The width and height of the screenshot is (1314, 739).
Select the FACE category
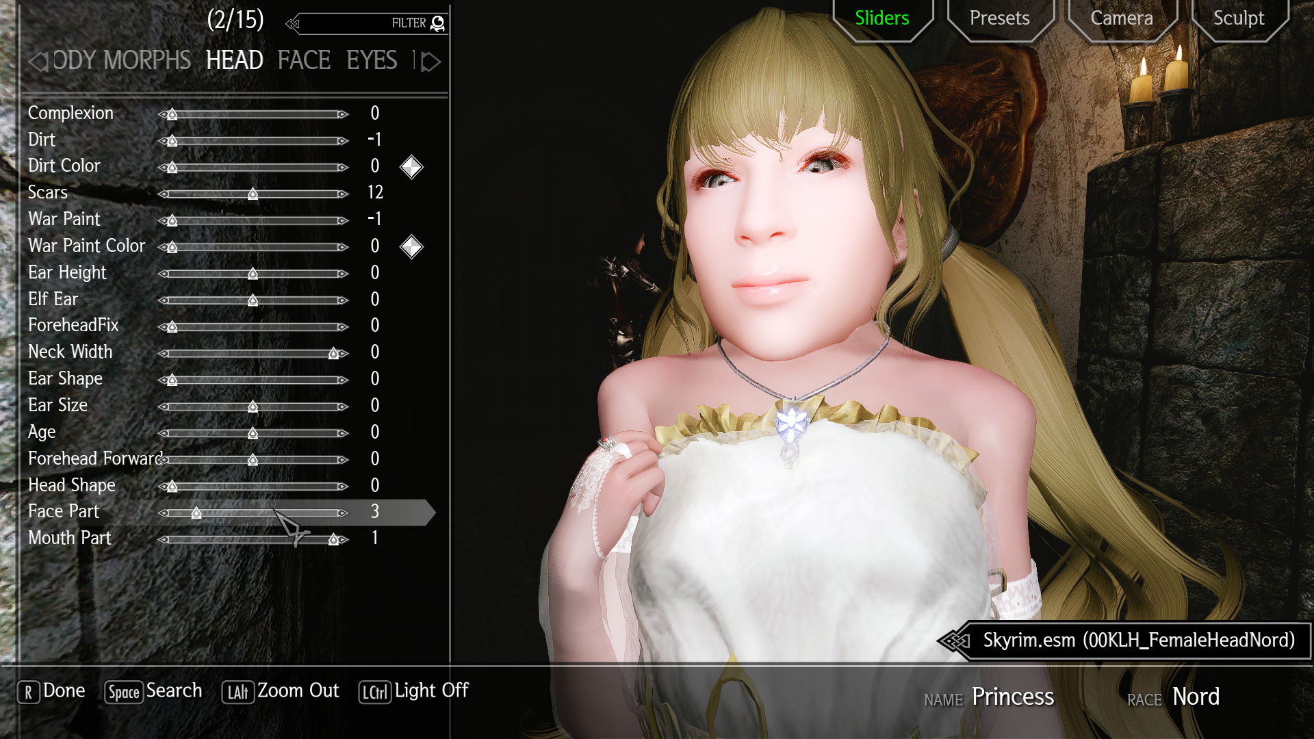pyautogui.click(x=304, y=61)
